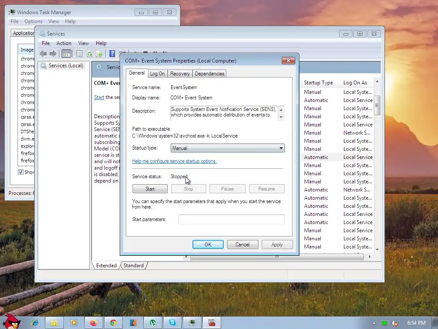Switch to the Log On tab
Viewport: 438px width, 329px height.
tap(157, 74)
